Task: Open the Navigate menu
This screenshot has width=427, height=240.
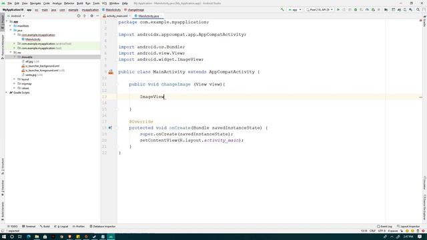Action: point(35,3)
